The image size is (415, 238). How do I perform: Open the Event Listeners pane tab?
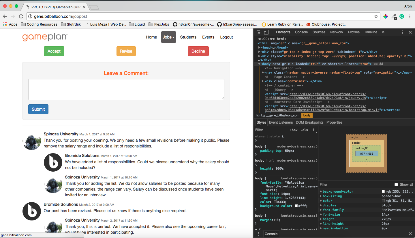click(x=281, y=122)
